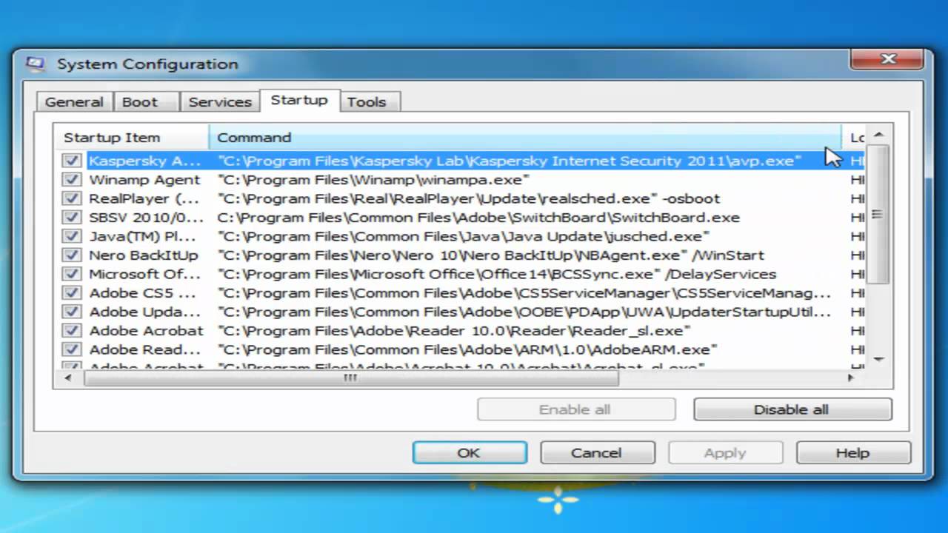Open Help for System Configuration
This screenshot has width=948, height=533.
[x=853, y=453]
